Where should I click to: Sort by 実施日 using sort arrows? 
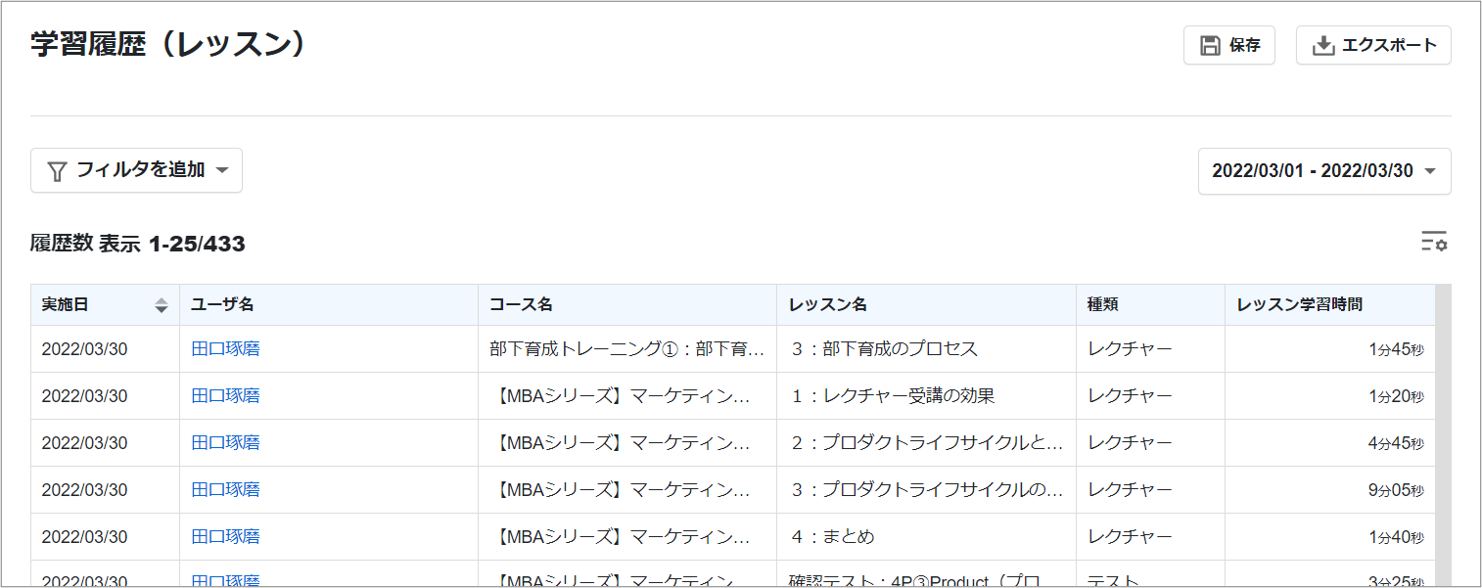click(162, 305)
